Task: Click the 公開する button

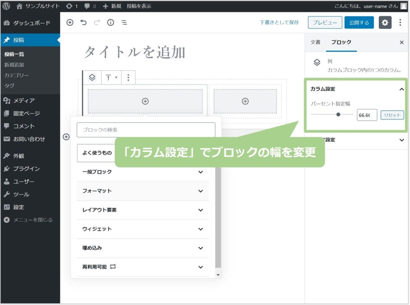Action: (359, 23)
